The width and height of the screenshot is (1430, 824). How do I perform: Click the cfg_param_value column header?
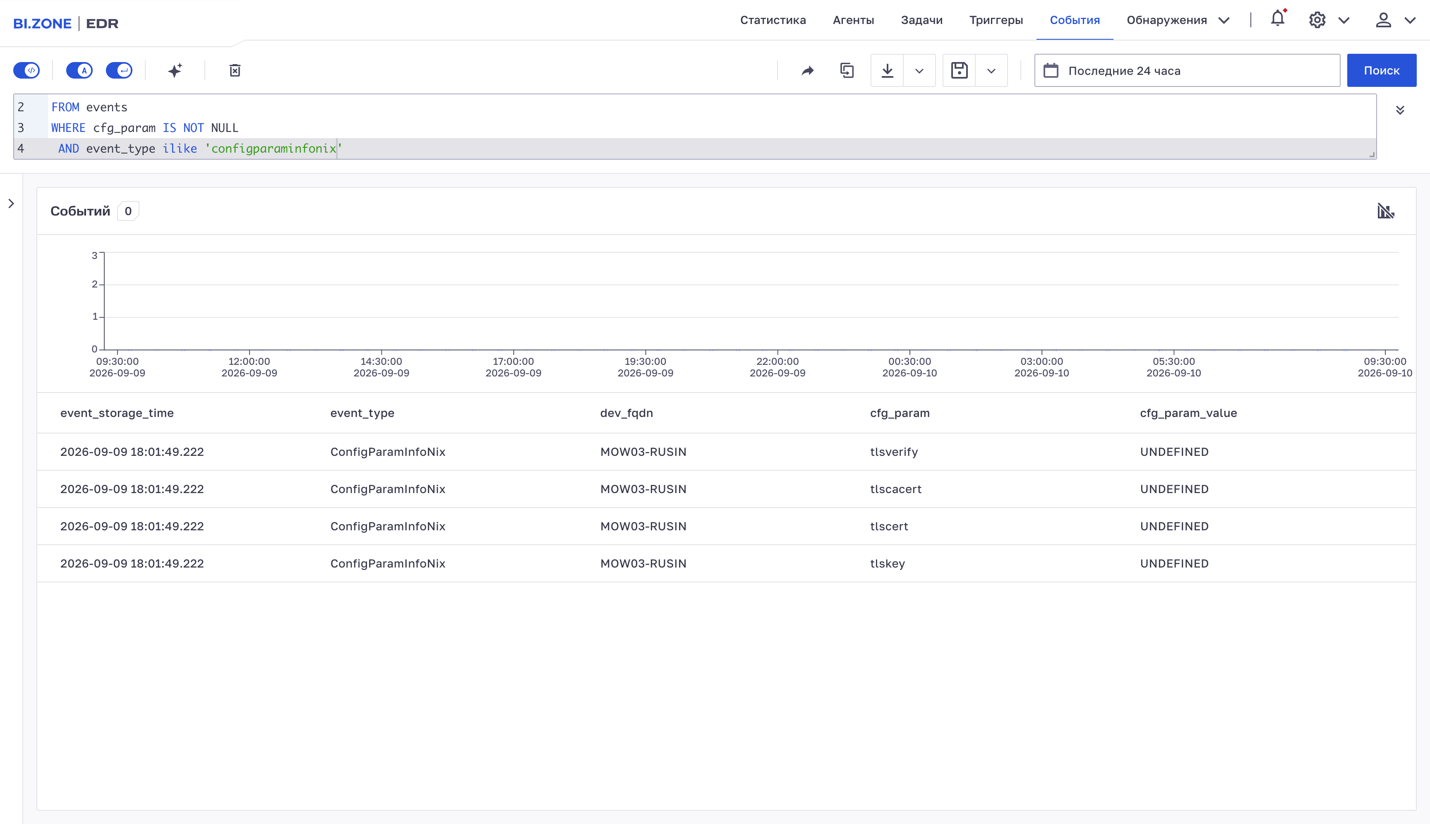coord(1188,412)
